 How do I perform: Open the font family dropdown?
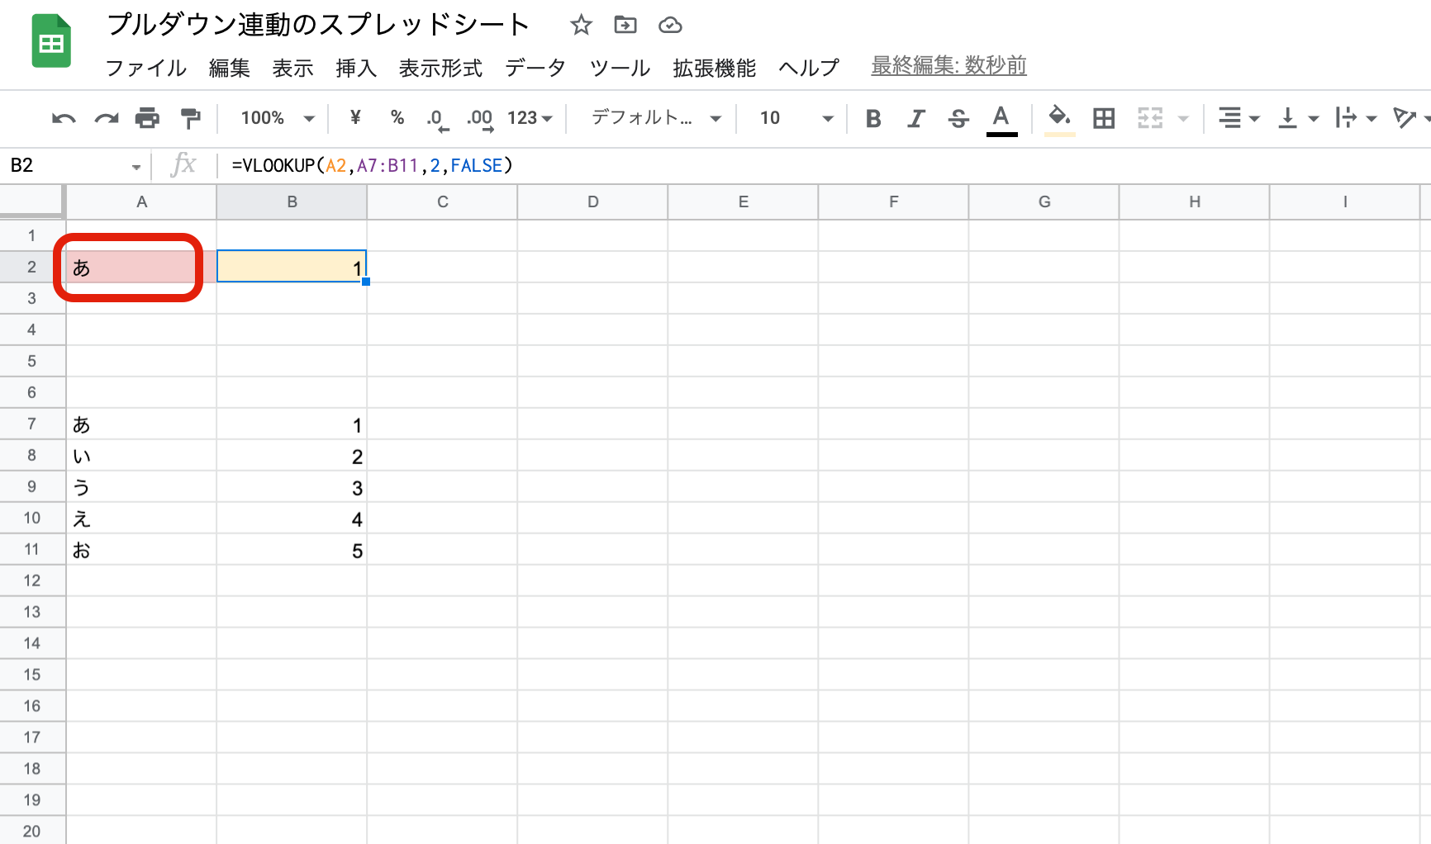click(x=657, y=118)
